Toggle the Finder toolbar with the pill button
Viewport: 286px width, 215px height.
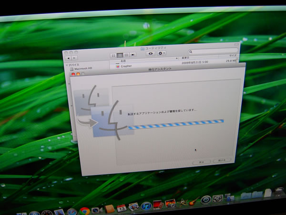point(236,44)
